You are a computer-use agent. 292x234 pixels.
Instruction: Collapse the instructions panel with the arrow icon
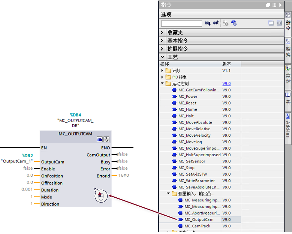[x=280, y=5]
